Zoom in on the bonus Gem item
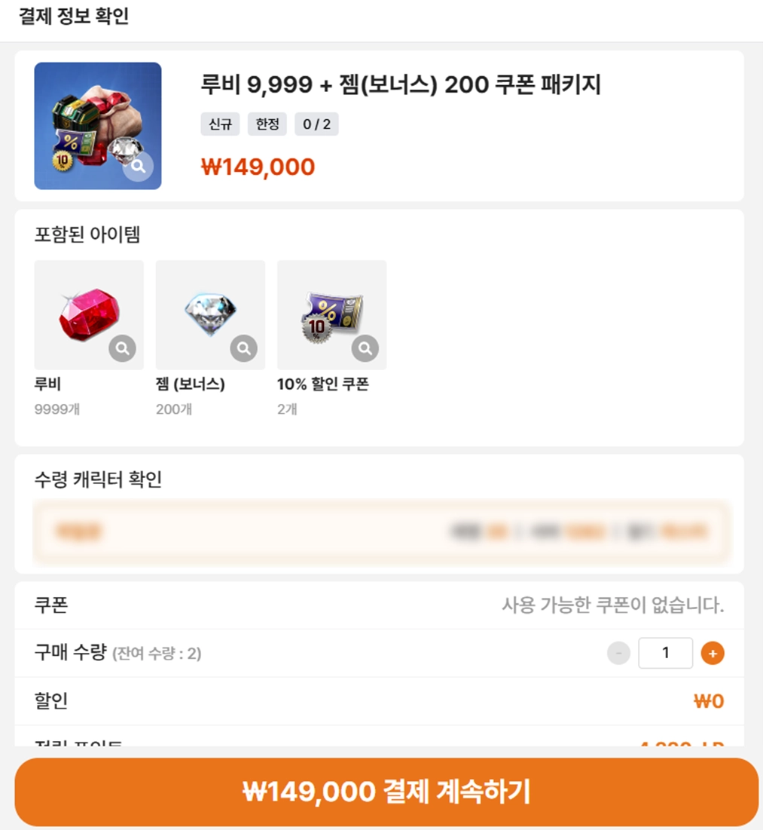The image size is (763, 830). tap(243, 348)
